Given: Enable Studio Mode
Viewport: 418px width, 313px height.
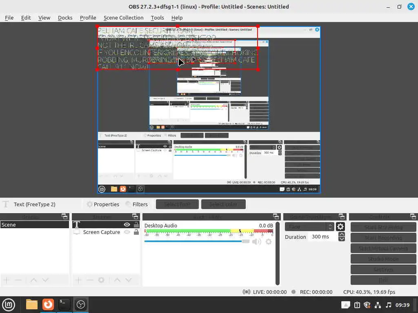Looking at the screenshot, I should (383, 259).
